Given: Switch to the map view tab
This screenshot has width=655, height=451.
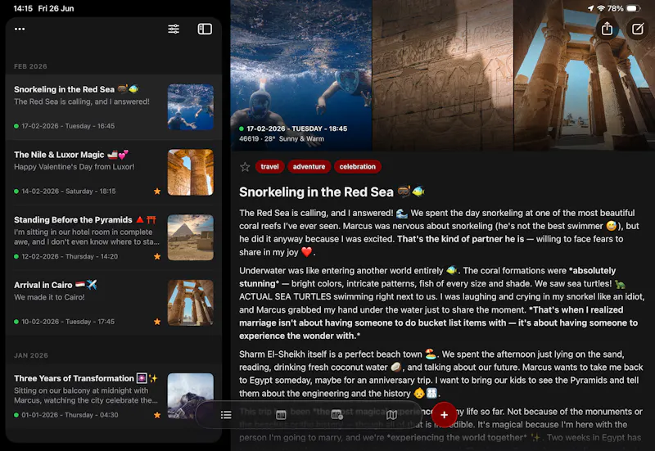Looking at the screenshot, I should click(392, 415).
